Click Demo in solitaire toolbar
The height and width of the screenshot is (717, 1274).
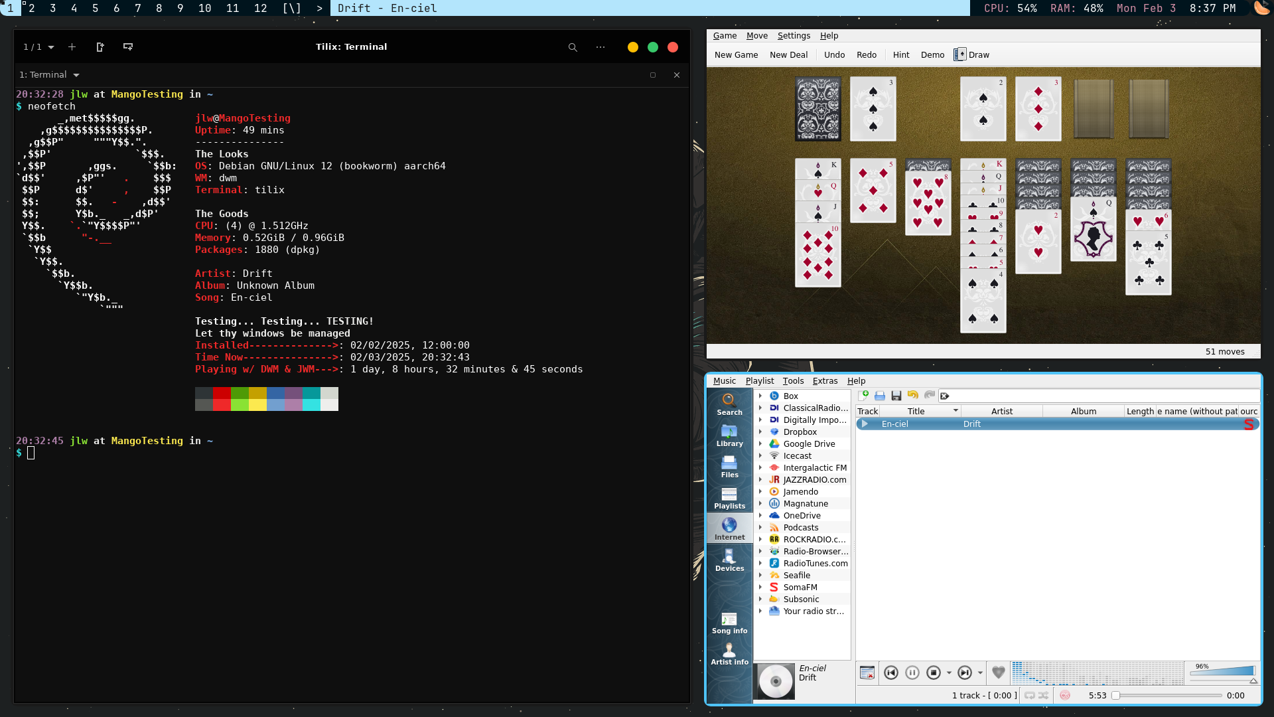tap(932, 55)
